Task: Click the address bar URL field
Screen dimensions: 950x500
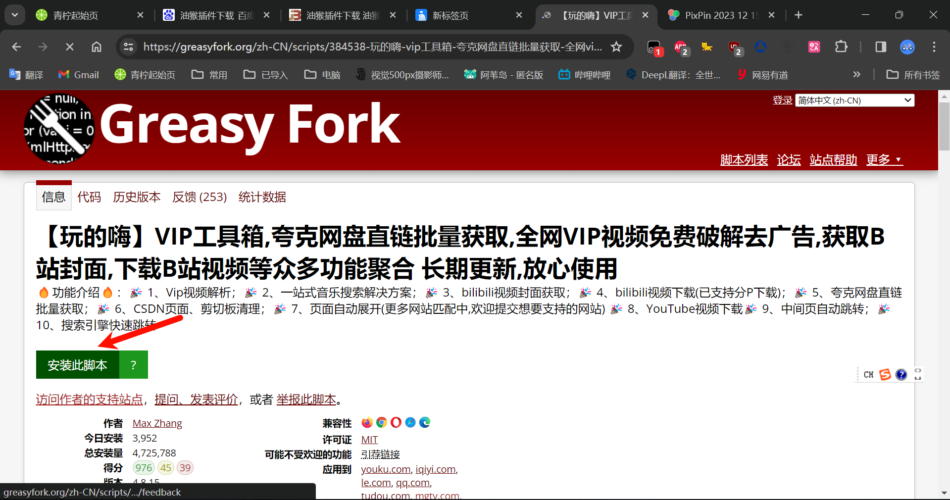Action: tap(372, 47)
